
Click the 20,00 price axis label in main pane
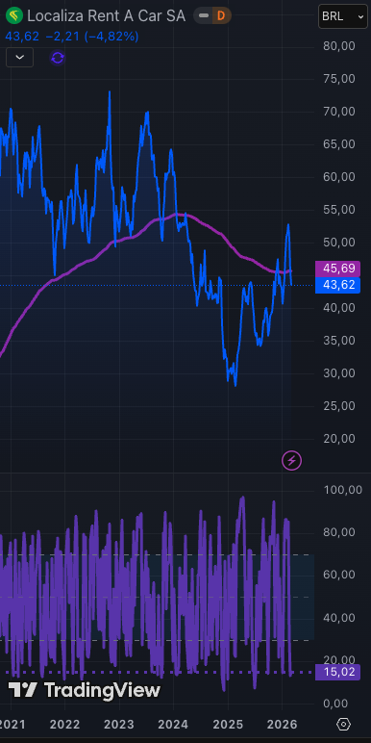click(339, 439)
